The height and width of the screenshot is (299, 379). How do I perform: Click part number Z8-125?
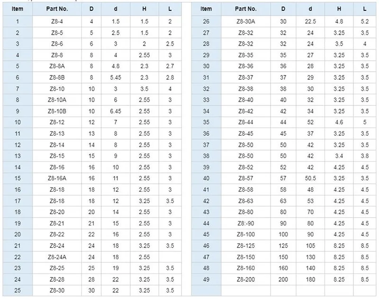(245, 246)
